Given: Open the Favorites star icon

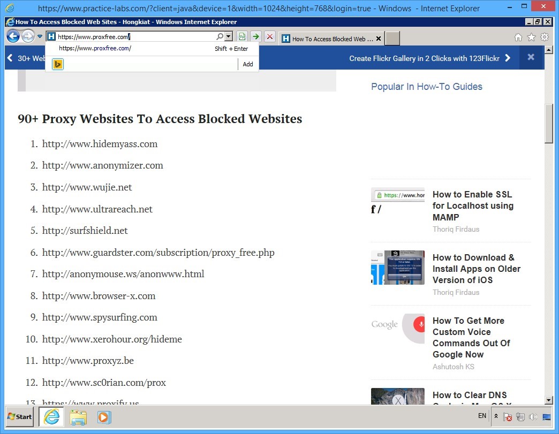Looking at the screenshot, I should (x=531, y=37).
